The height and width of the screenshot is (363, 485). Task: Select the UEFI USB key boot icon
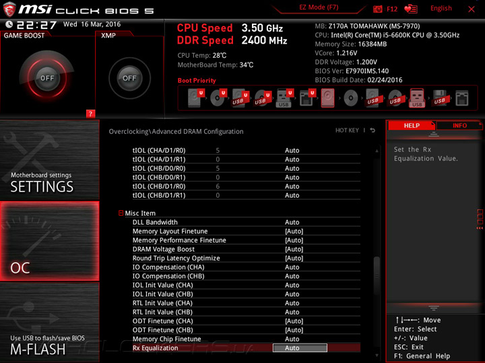[x=284, y=98]
